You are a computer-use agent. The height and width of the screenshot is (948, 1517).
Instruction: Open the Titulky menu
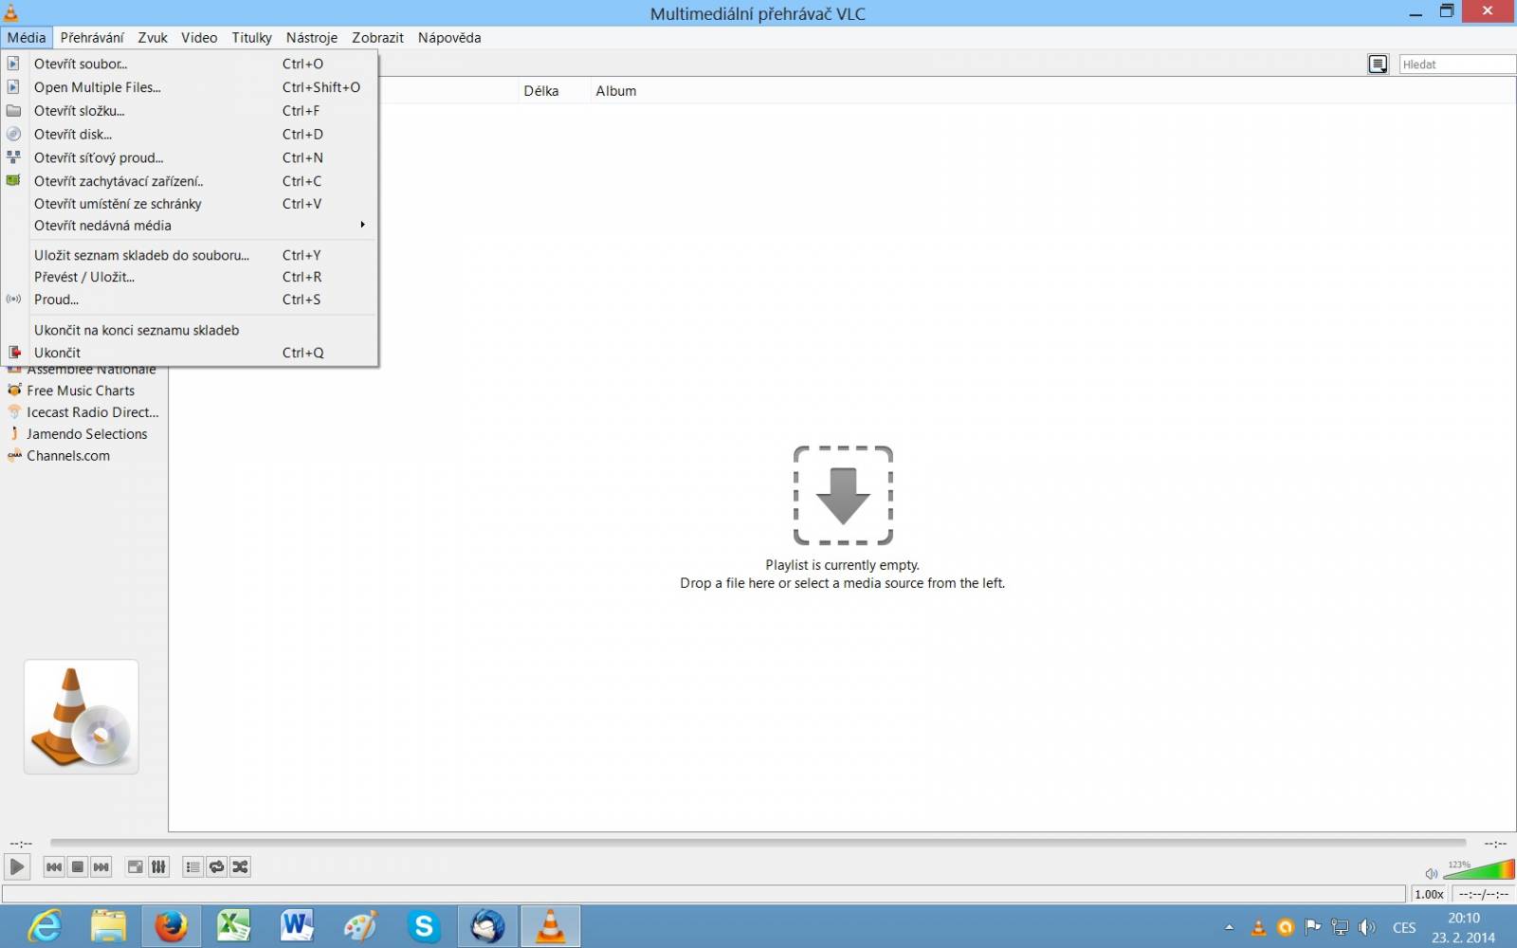point(252,38)
